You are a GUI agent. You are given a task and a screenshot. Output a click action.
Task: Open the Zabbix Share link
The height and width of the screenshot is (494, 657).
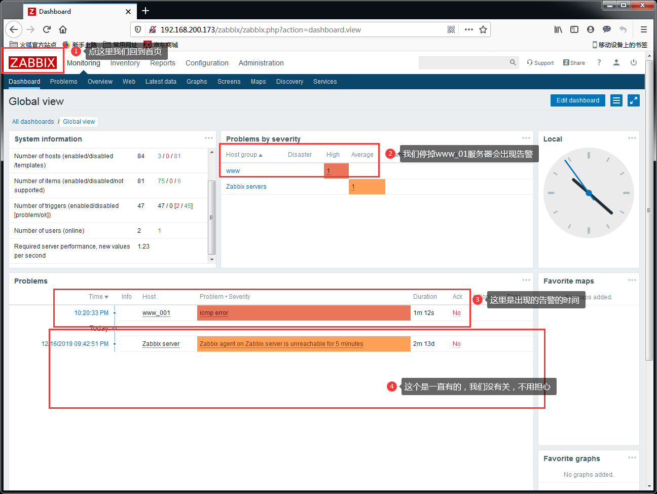(x=574, y=63)
